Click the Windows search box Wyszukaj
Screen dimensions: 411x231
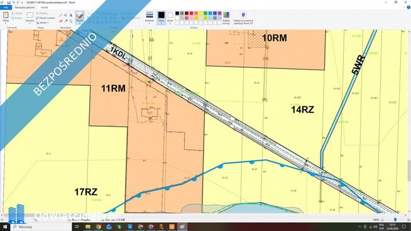41,227
